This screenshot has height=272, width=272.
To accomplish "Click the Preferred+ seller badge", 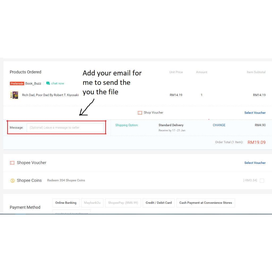I will pyautogui.click(x=17, y=84).
